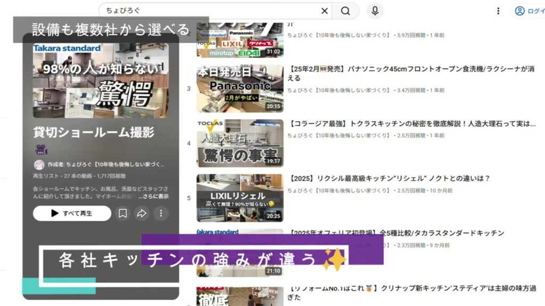Viewport: 545px width, 306px height.
Task: Click the magnifying glass search button
Action: (345, 11)
